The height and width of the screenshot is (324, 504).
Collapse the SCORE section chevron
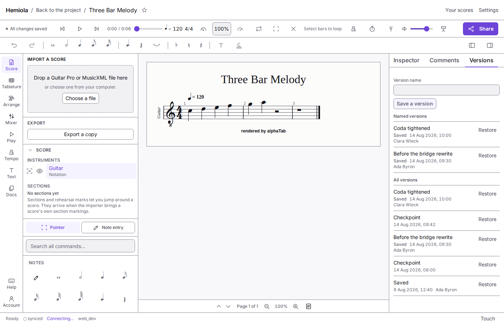click(x=30, y=150)
